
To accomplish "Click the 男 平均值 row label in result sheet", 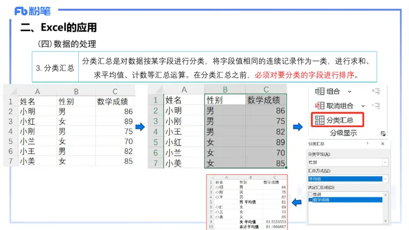I will [x=247, y=202].
